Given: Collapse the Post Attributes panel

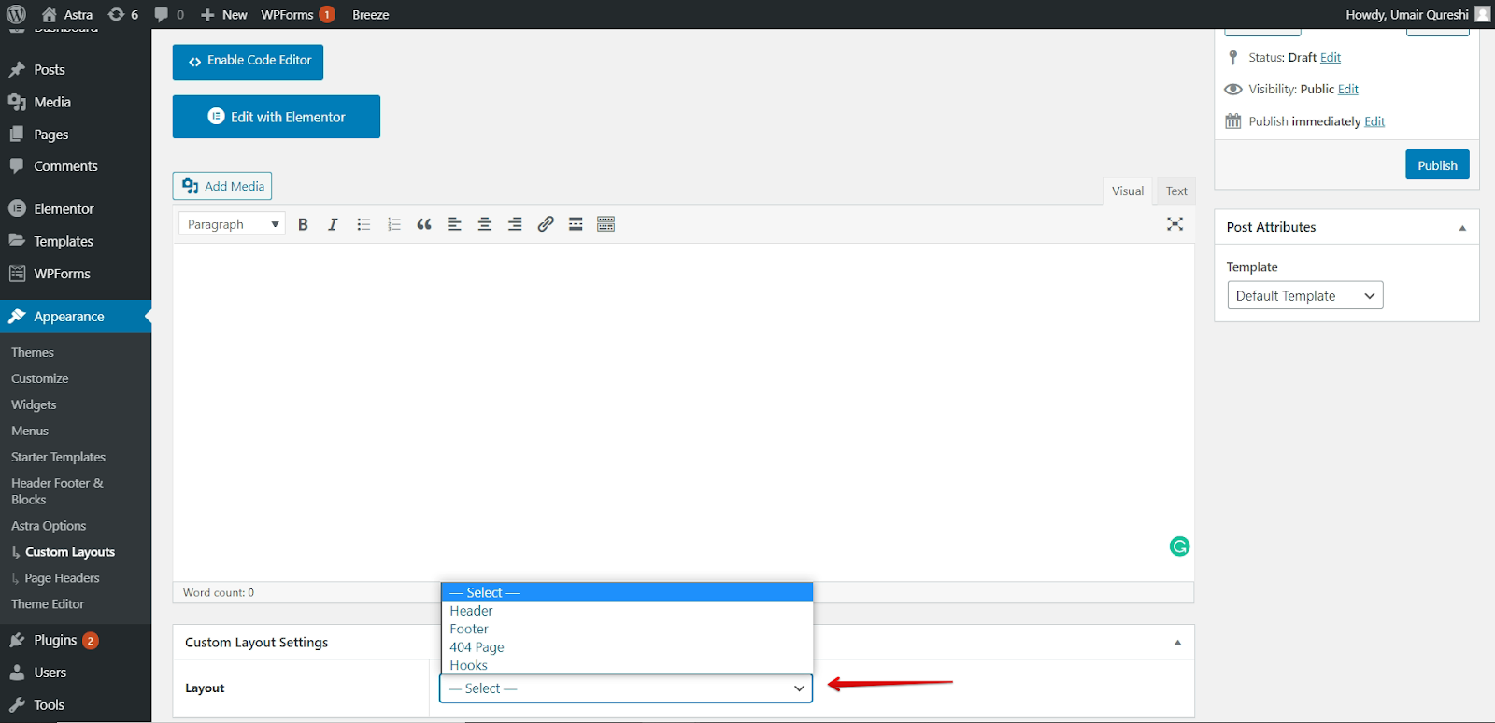Looking at the screenshot, I should [x=1462, y=227].
